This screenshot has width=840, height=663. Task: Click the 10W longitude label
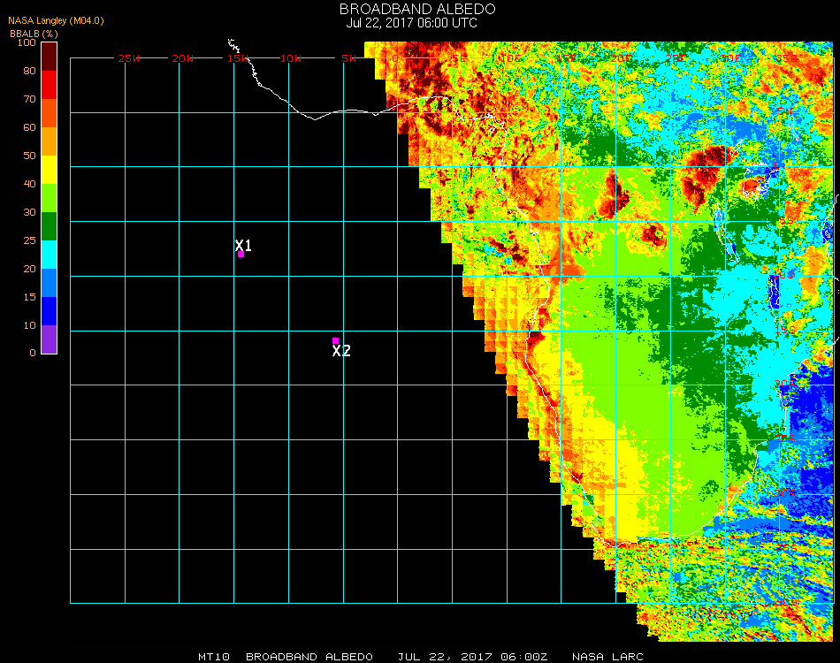(291, 58)
